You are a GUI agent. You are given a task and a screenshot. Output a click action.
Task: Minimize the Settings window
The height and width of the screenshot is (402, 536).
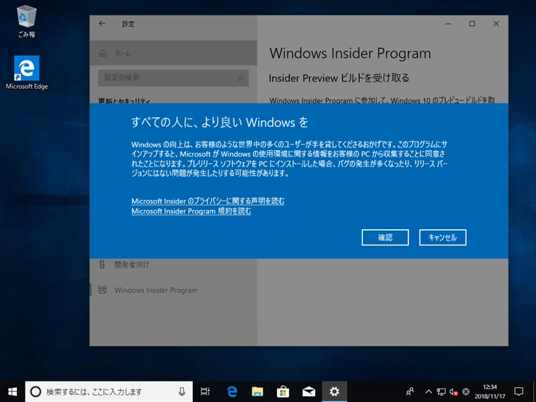pos(448,23)
